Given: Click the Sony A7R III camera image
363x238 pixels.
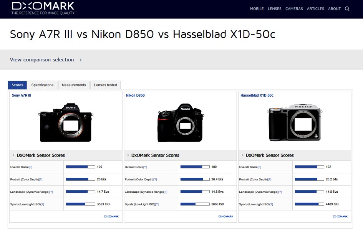Looking at the screenshot, I should 66,122.
